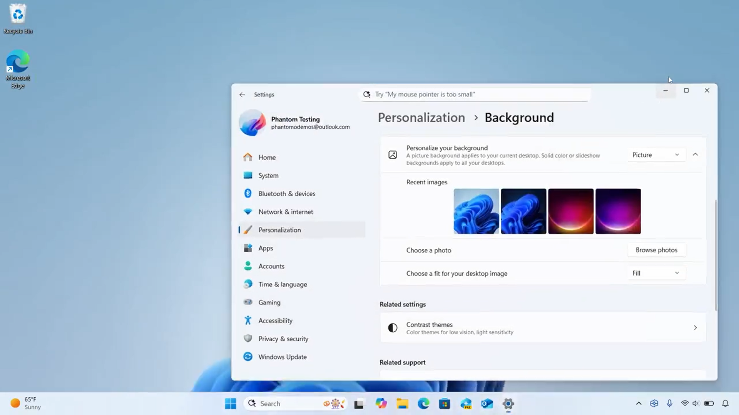Open the Bluetooth & devices section
Viewport: 739px width, 415px height.
(286, 194)
